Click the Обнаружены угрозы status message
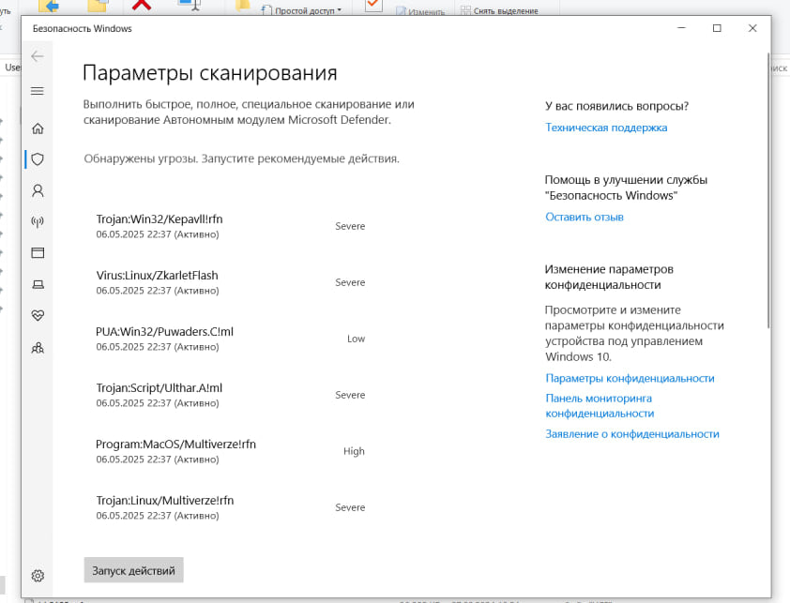This screenshot has height=603, width=790. pos(241,158)
